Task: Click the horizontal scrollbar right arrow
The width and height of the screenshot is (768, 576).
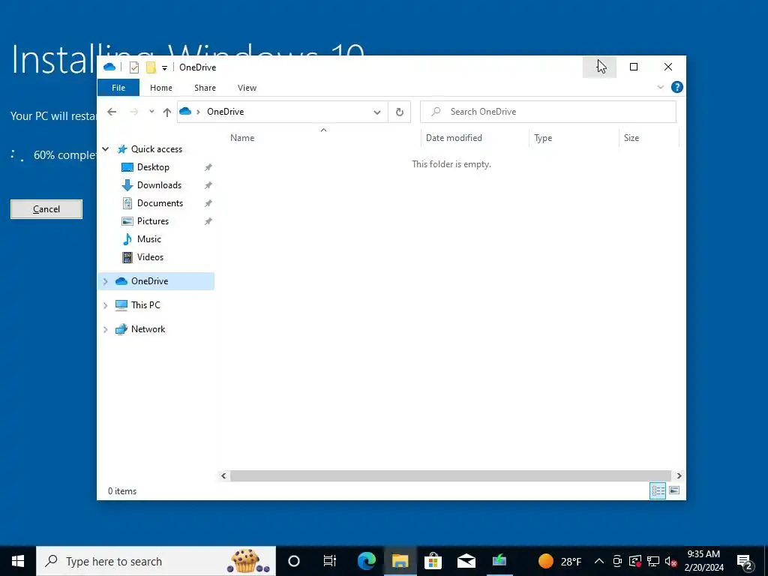Action: 679,475
